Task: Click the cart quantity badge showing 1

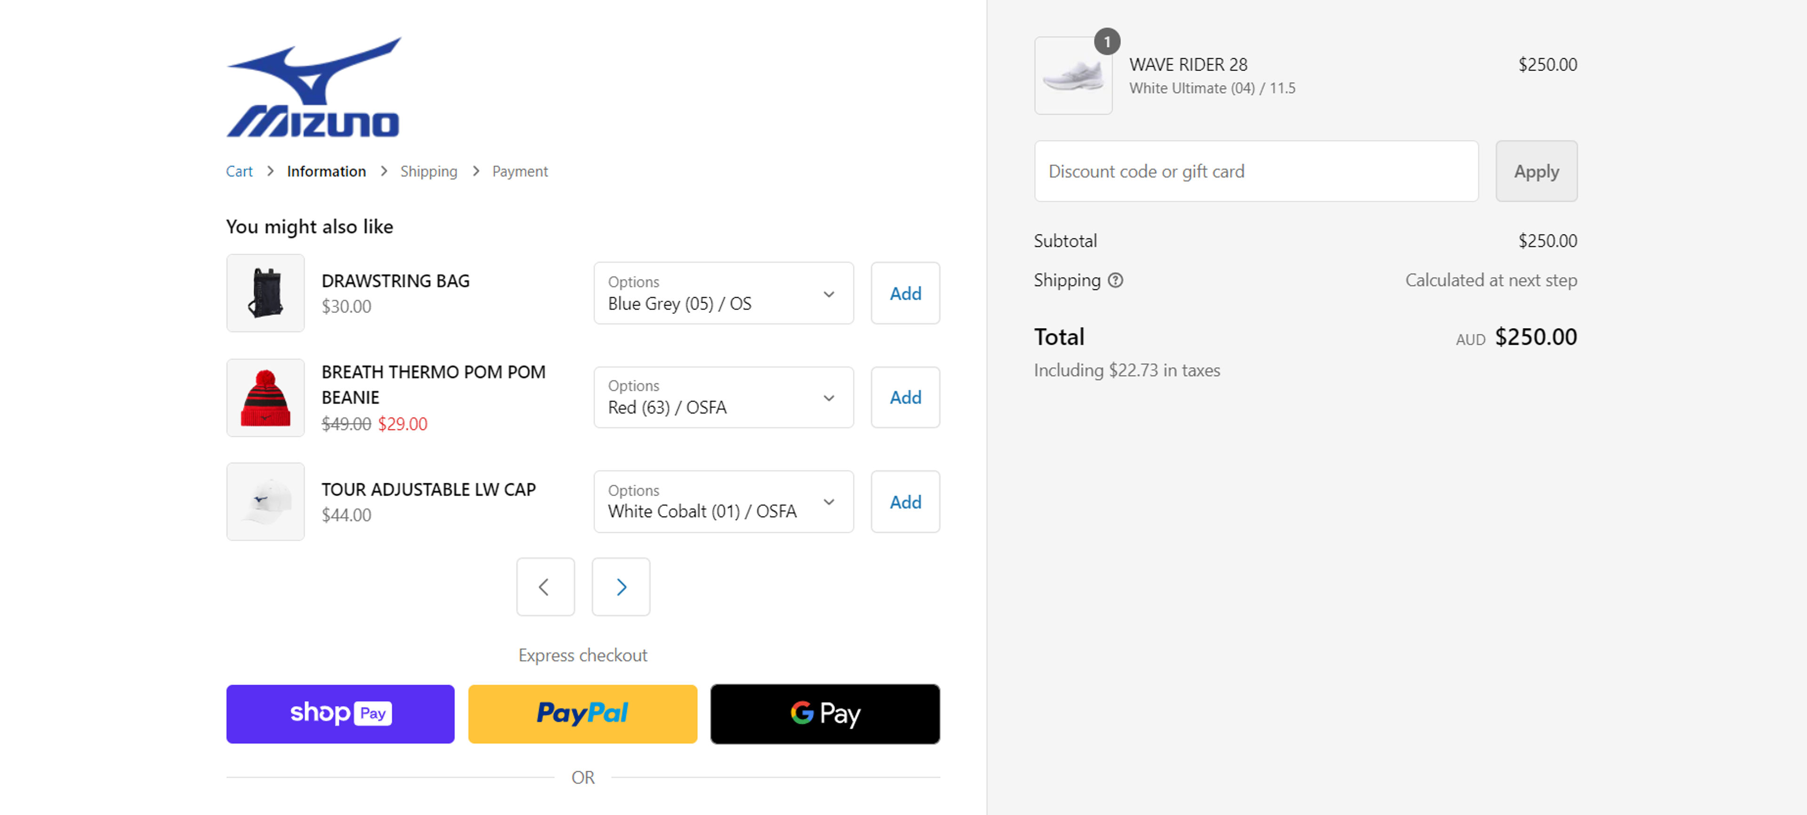Action: pyautogui.click(x=1107, y=42)
